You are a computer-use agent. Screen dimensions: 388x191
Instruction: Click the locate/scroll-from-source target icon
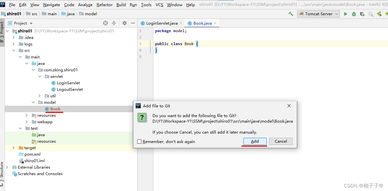105,23
